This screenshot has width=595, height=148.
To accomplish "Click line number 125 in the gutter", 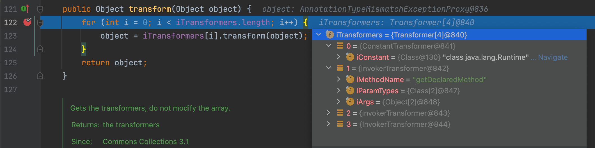I will [10, 63].
